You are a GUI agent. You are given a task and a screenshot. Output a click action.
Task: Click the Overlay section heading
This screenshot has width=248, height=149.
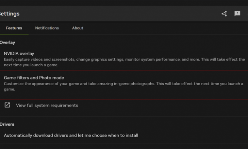[x=8, y=42]
